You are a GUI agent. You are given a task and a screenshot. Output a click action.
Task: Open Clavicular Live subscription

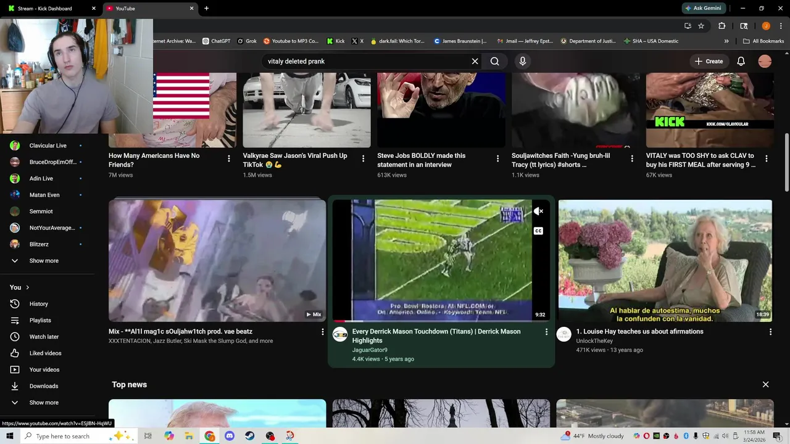coord(48,146)
